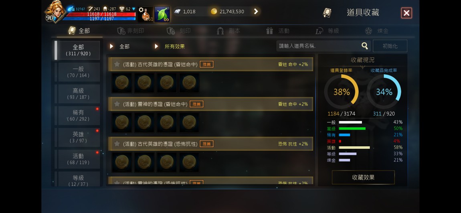The height and width of the screenshot is (213, 461).
Task: Click the 初始化 reset button
Action: point(390,46)
